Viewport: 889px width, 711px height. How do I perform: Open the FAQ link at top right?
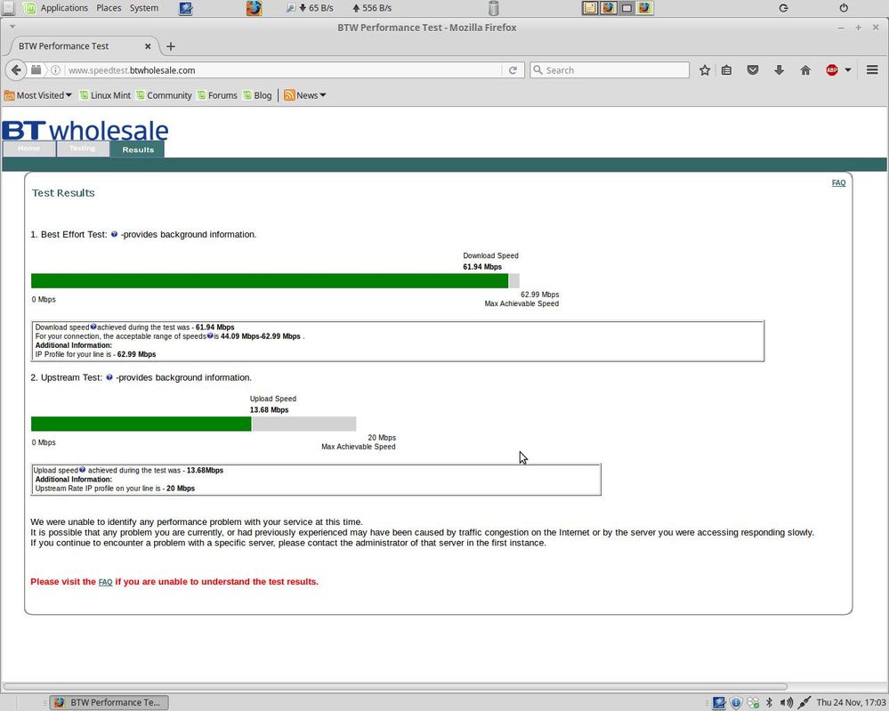tap(838, 182)
